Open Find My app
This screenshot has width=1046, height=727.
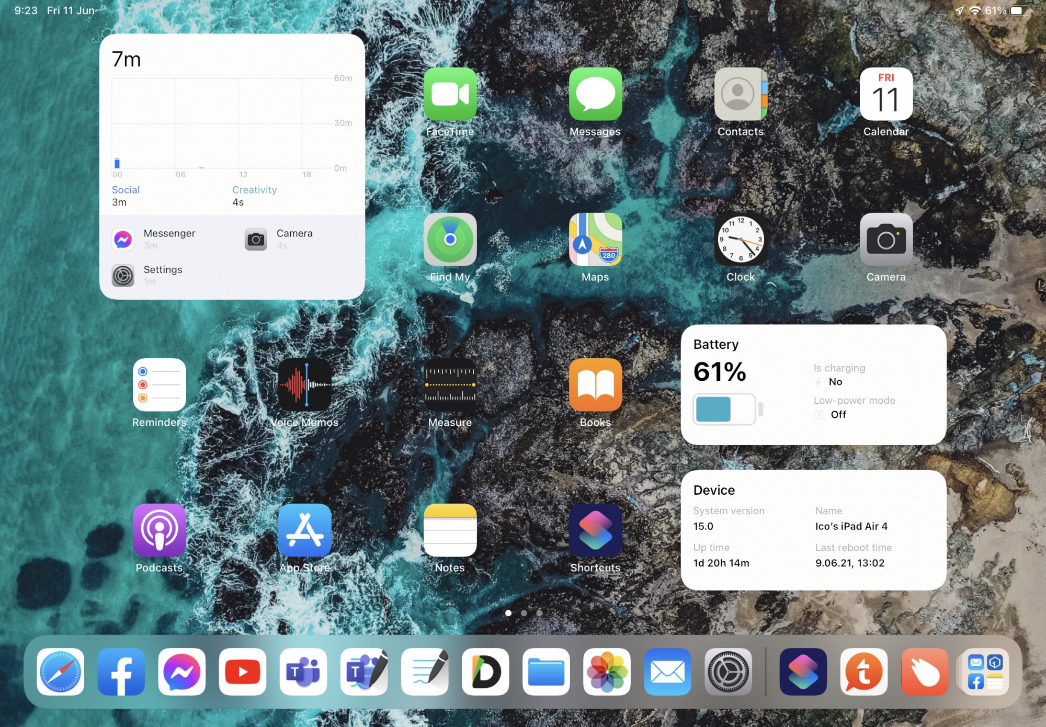click(x=450, y=240)
